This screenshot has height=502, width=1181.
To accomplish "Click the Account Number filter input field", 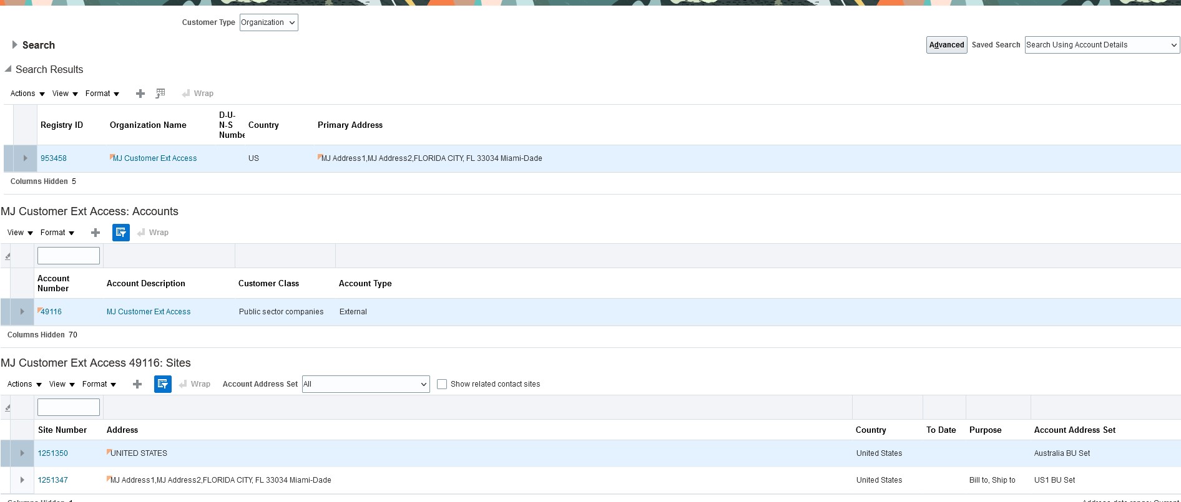I will pos(69,256).
